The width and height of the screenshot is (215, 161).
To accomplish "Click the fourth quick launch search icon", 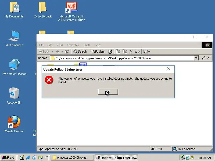I will (x=40, y=158).
